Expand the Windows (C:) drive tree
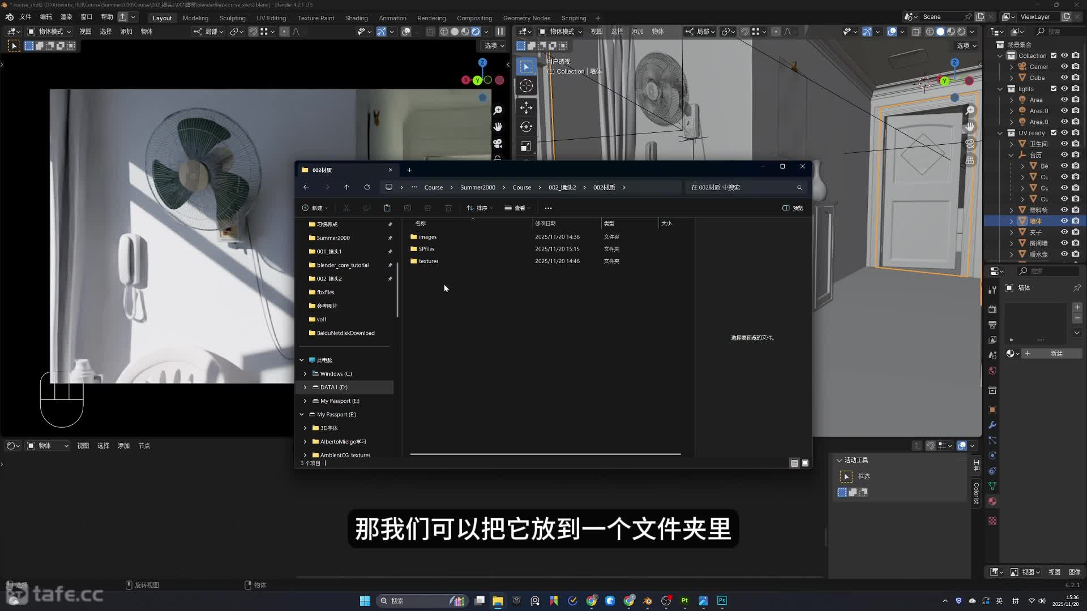Viewport: 1087px width, 611px height. click(x=305, y=374)
